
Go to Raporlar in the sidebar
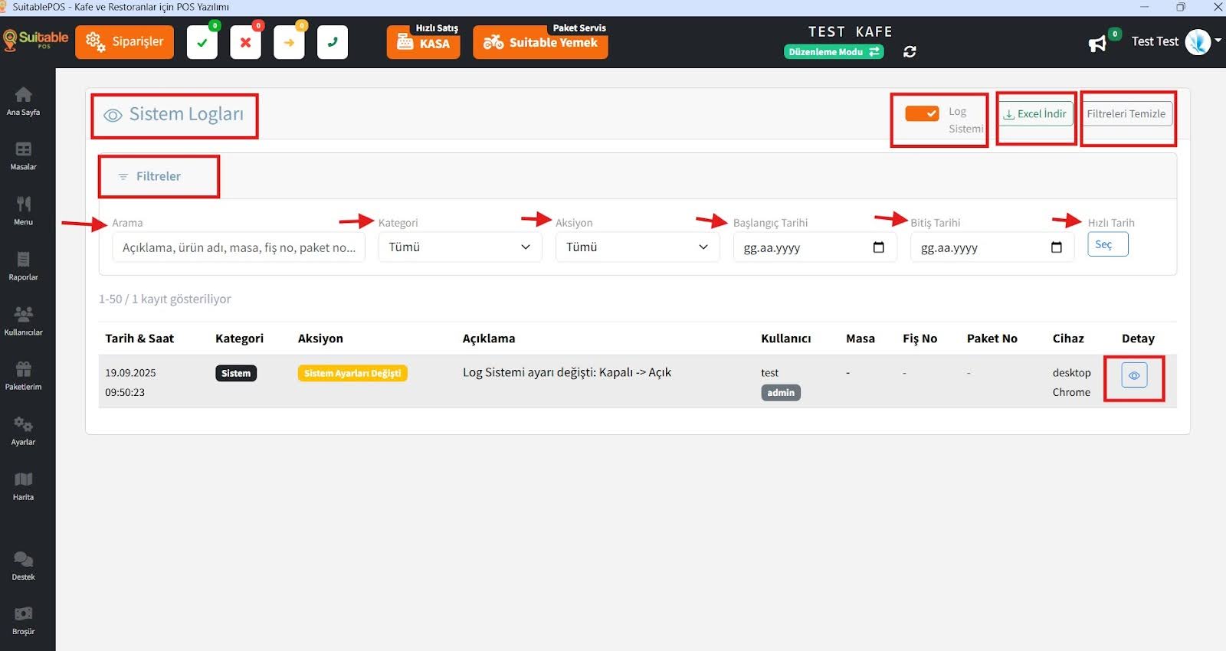[x=23, y=265]
